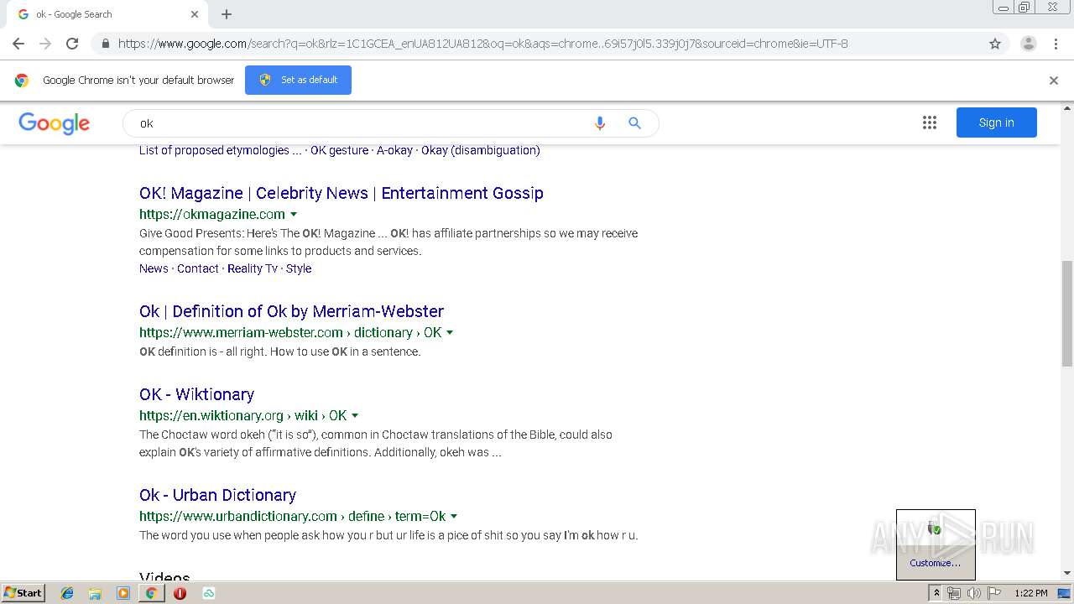Image resolution: width=1074 pixels, height=604 pixels.
Task: Open OK! Magazine 'Contact' sitelink
Action: (x=198, y=268)
